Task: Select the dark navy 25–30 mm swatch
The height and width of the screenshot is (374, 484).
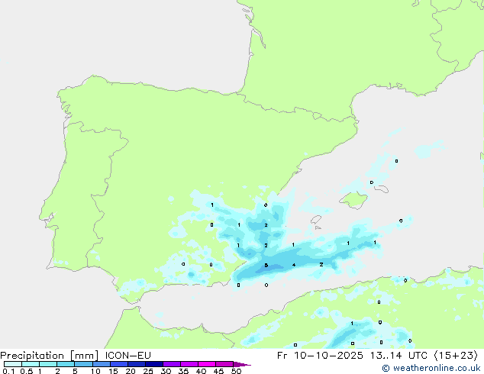Action: [154, 364]
